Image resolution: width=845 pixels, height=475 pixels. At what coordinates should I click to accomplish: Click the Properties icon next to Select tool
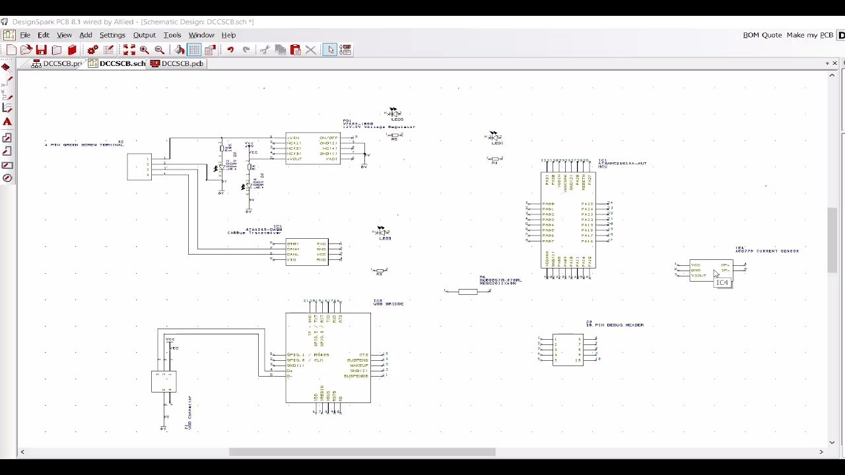pyautogui.click(x=345, y=50)
